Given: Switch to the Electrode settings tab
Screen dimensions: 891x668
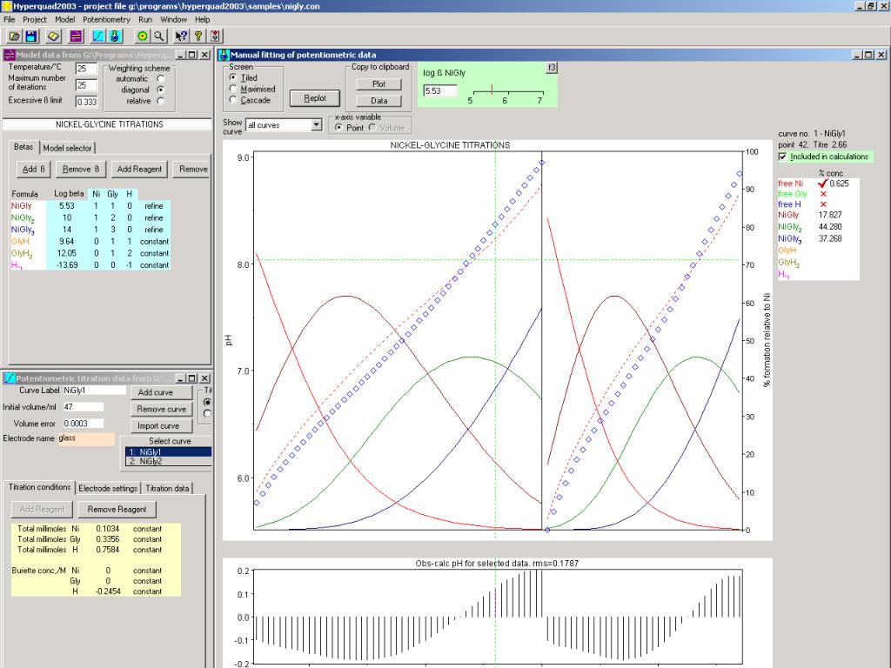Looking at the screenshot, I should (108, 488).
